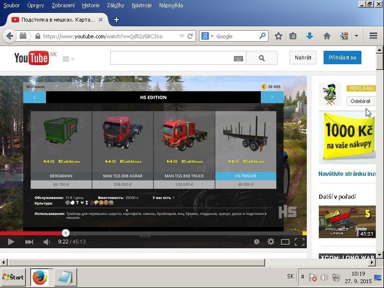Expand the YouTube guide menu
The image size is (384, 288).
[x=67, y=58]
